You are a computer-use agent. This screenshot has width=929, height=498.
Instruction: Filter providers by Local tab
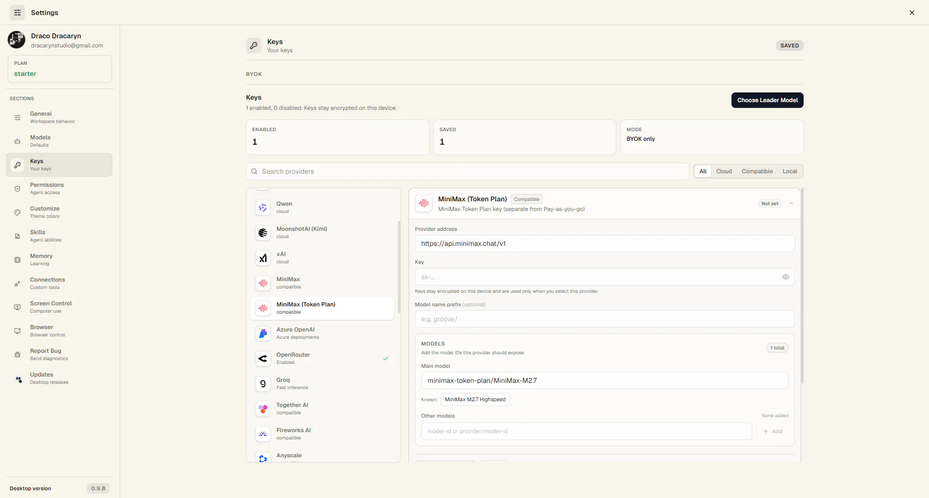click(x=790, y=171)
